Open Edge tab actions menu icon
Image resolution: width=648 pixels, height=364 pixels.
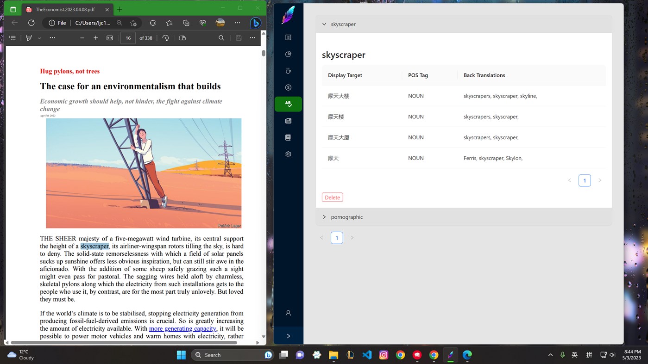13,9
